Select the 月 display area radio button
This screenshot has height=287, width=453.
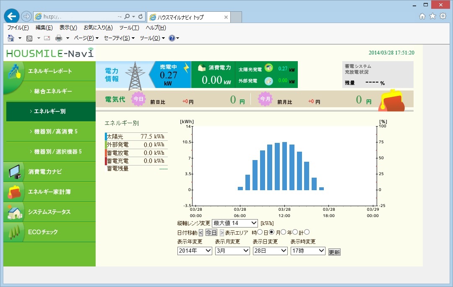tap(283, 232)
